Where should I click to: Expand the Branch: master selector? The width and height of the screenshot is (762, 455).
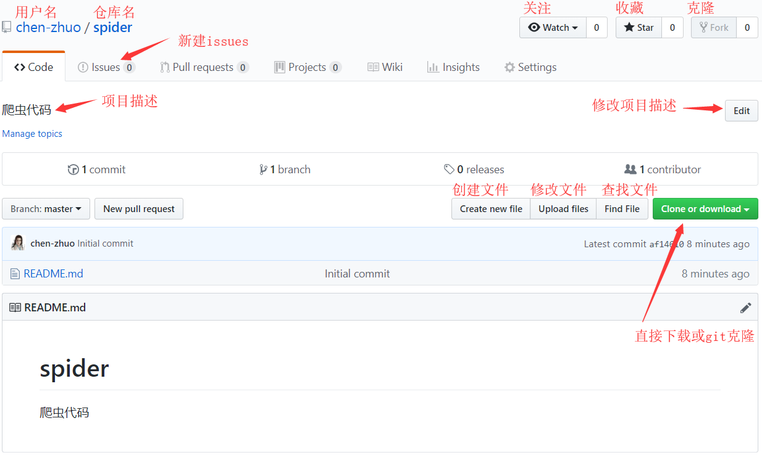(x=46, y=209)
